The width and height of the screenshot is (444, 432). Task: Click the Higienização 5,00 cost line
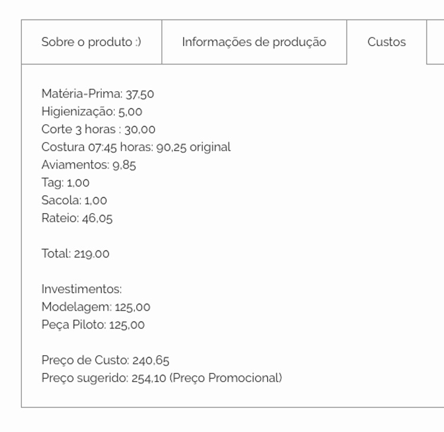92,111
